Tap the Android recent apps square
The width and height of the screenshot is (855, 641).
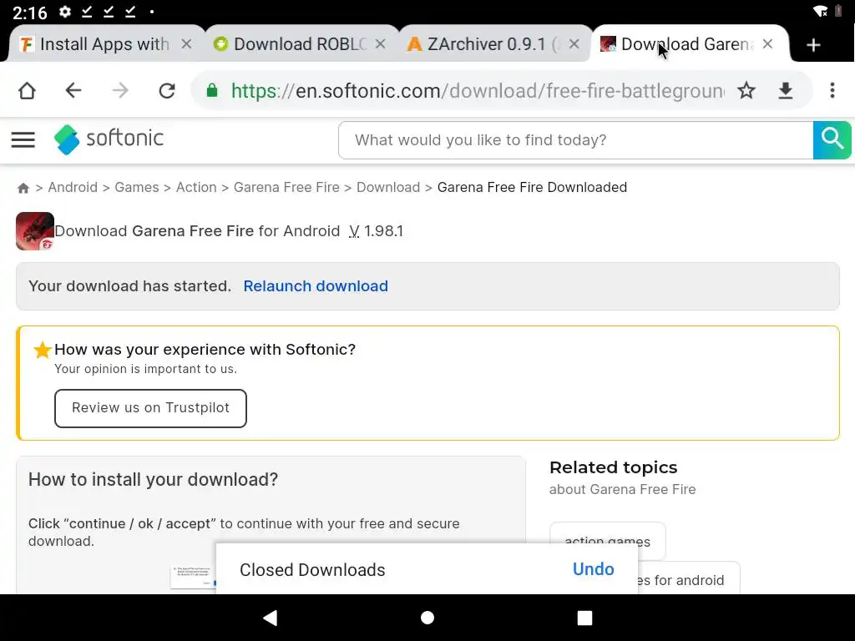[584, 618]
